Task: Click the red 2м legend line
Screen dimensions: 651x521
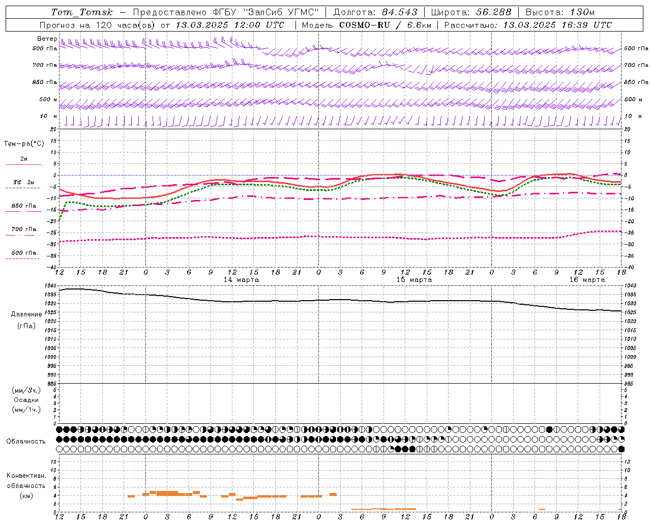Action: [x=23, y=164]
